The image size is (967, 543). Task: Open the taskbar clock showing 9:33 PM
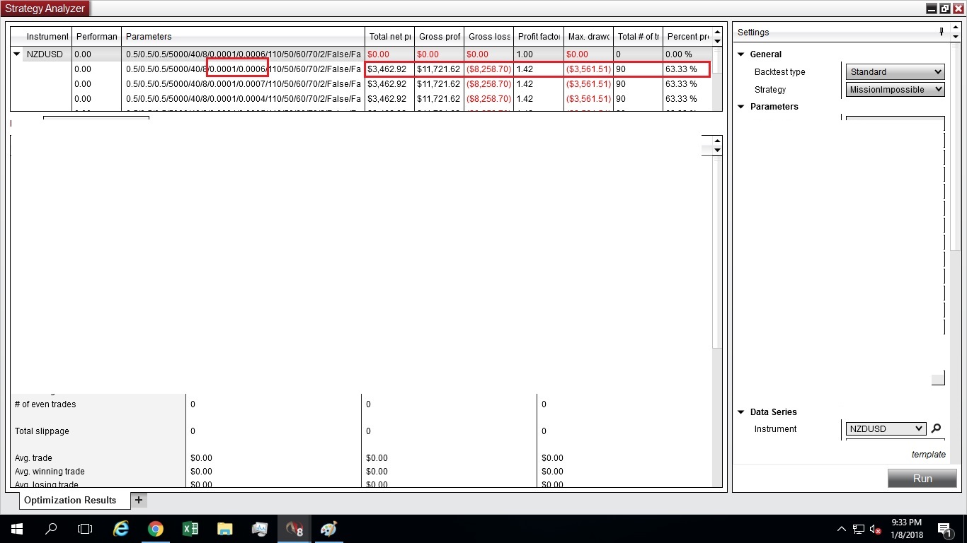click(906, 529)
